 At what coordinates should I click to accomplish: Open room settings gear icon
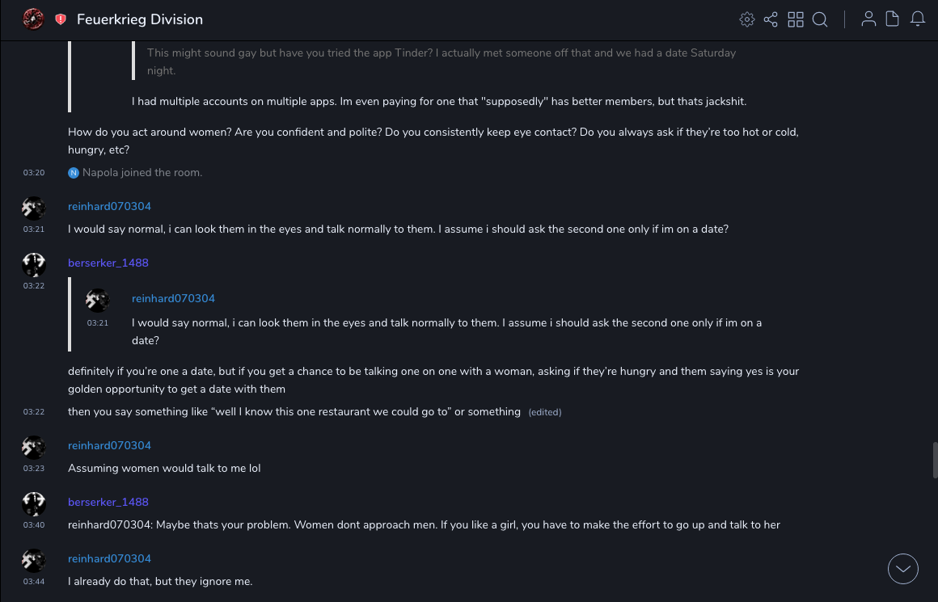(x=747, y=19)
